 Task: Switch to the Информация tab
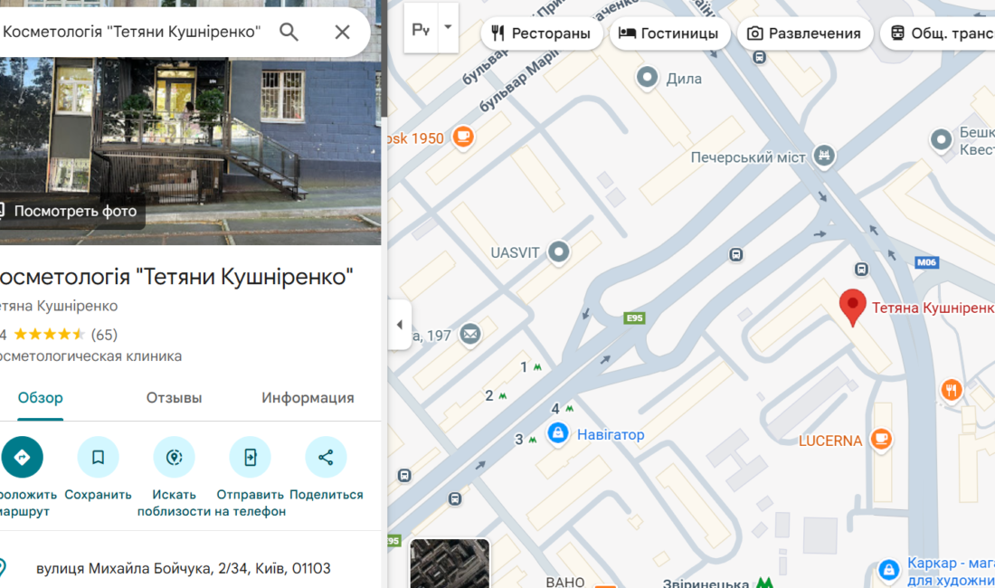[308, 398]
